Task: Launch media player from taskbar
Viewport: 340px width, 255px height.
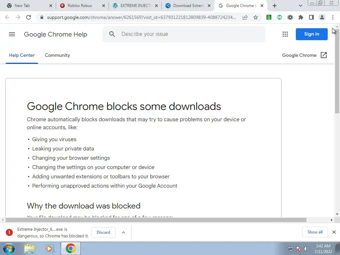Action: [50, 249]
